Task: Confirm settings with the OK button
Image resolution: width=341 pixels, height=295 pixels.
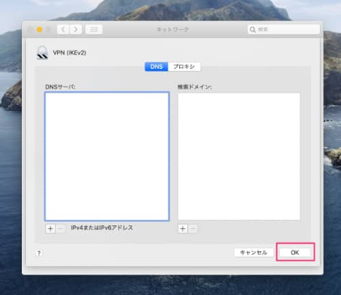Action: 295,253
